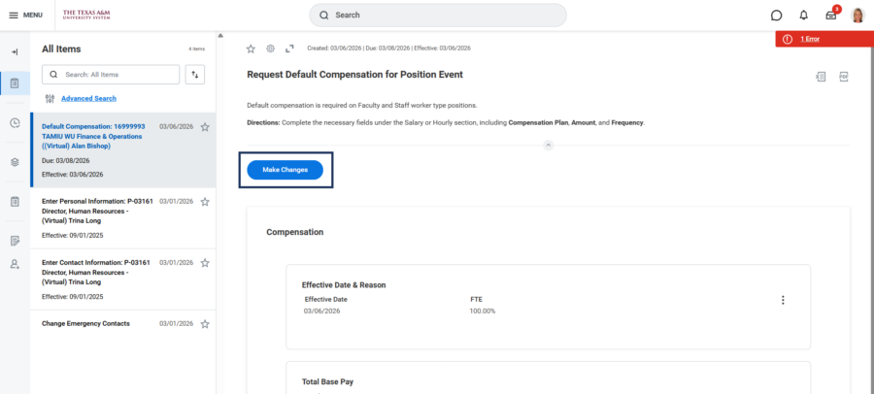Screen dimensions: 874x394
Task: Open task settings gear icon
Action: (x=271, y=48)
